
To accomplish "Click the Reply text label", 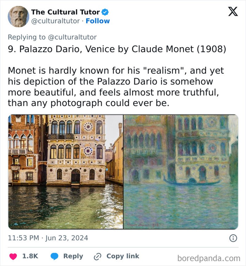I will [x=73, y=256].
